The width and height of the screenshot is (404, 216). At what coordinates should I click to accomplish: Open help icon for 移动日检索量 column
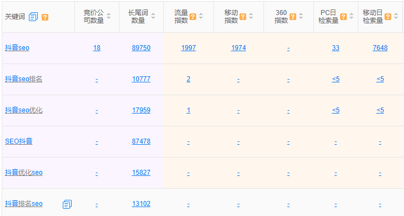[x=388, y=17]
